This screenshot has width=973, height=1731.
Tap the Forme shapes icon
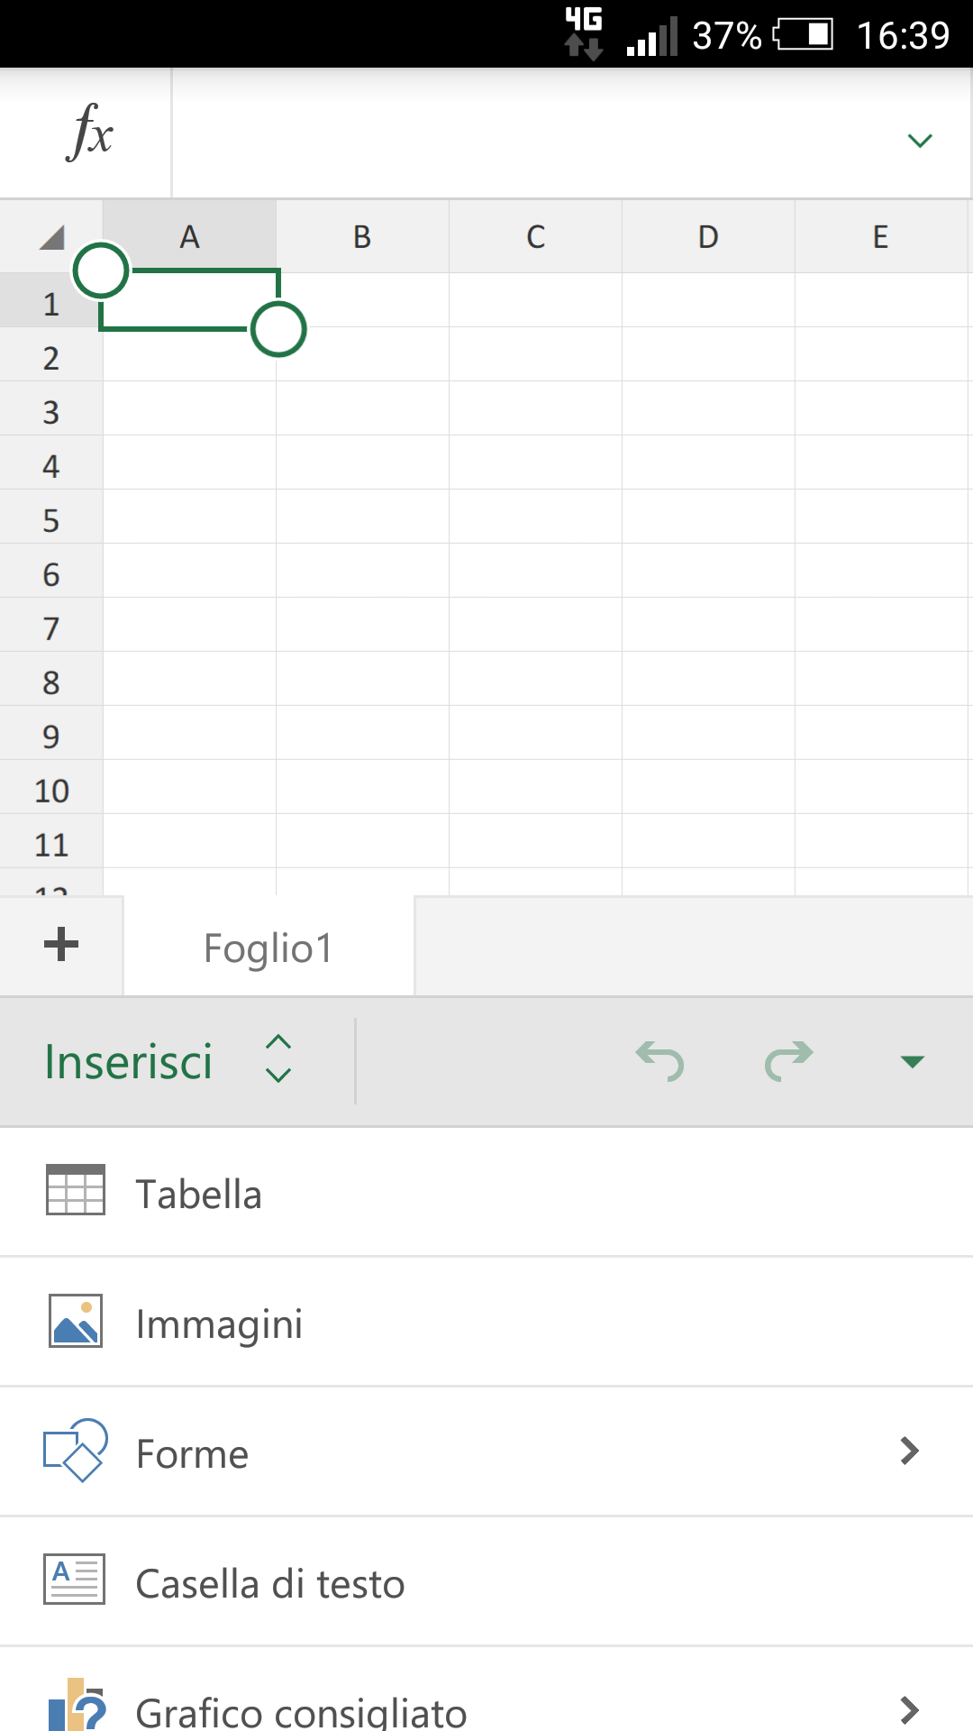76,1451
